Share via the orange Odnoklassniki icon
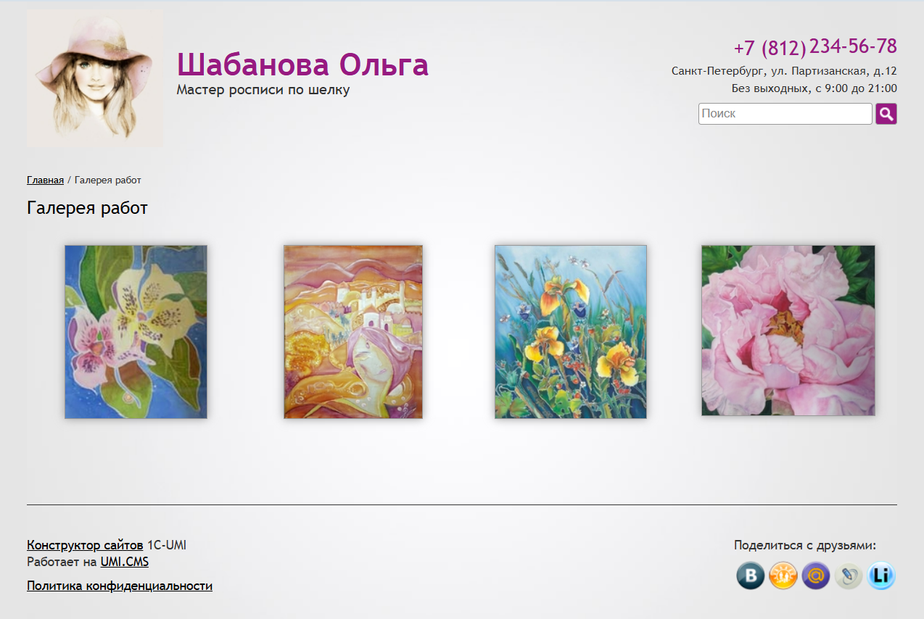Screen dimensions: 924x619 click(783, 576)
